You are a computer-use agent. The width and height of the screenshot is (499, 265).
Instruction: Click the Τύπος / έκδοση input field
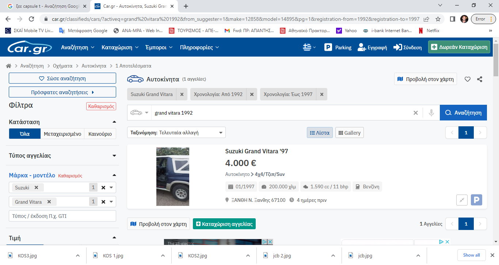(62, 216)
